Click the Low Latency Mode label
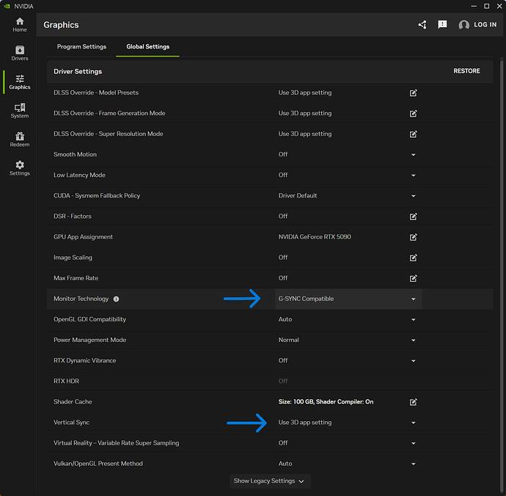This screenshot has height=496, width=506. coord(79,175)
